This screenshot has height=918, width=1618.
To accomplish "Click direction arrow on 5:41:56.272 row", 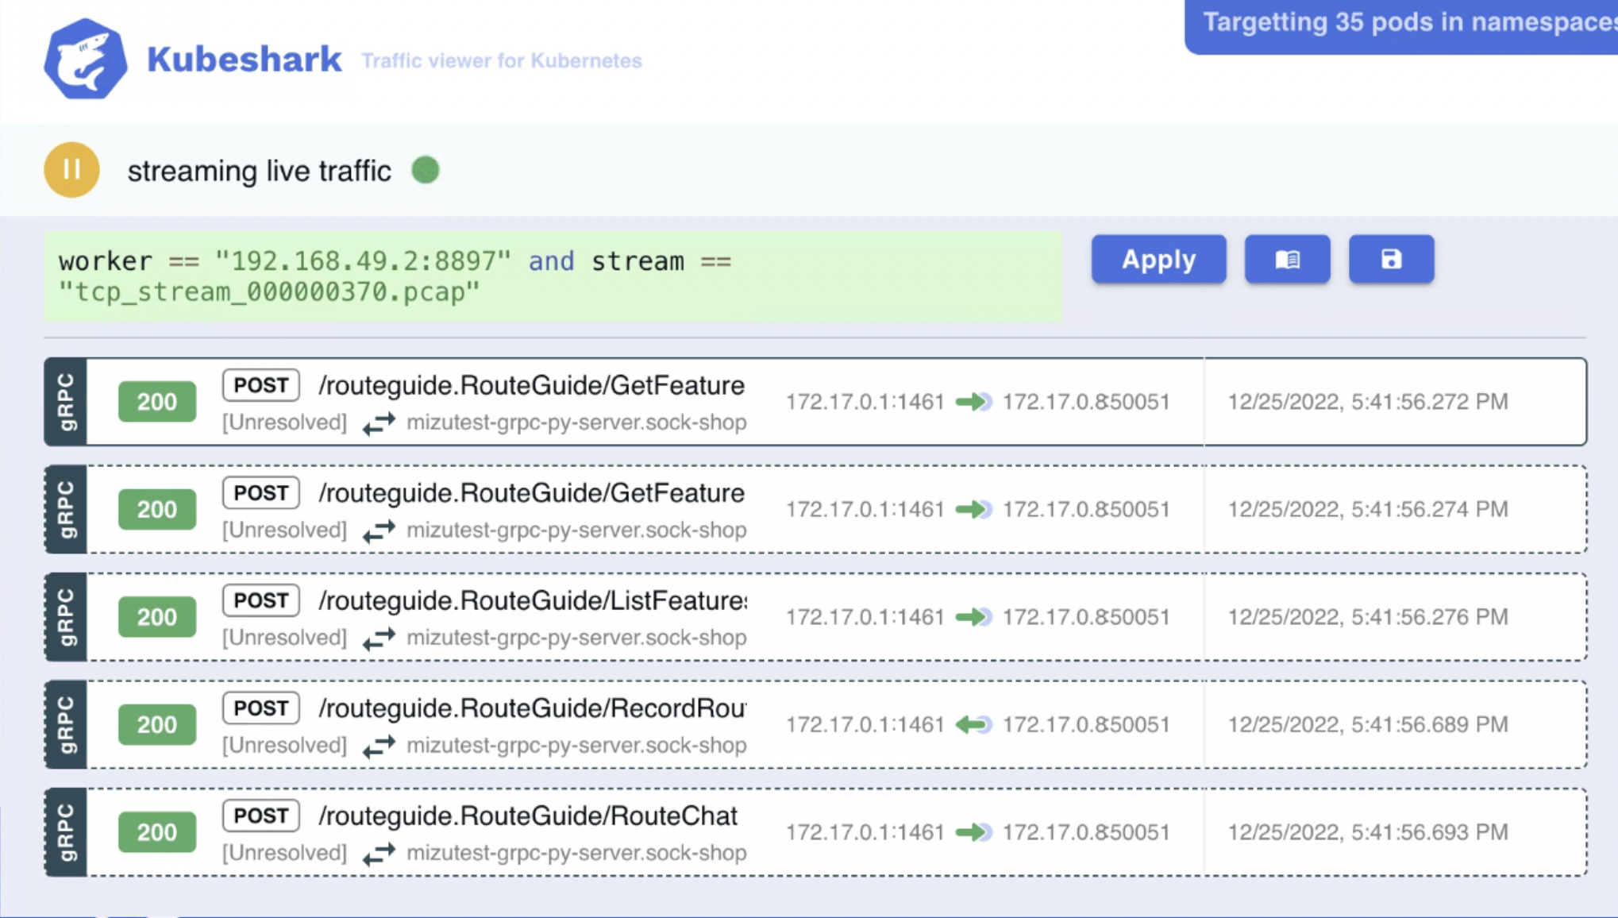I will point(973,402).
